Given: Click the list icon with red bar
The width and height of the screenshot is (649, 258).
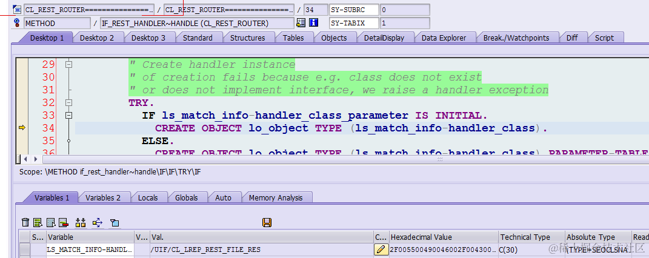Looking at the screenshot, I should click(x=64, y=223).
